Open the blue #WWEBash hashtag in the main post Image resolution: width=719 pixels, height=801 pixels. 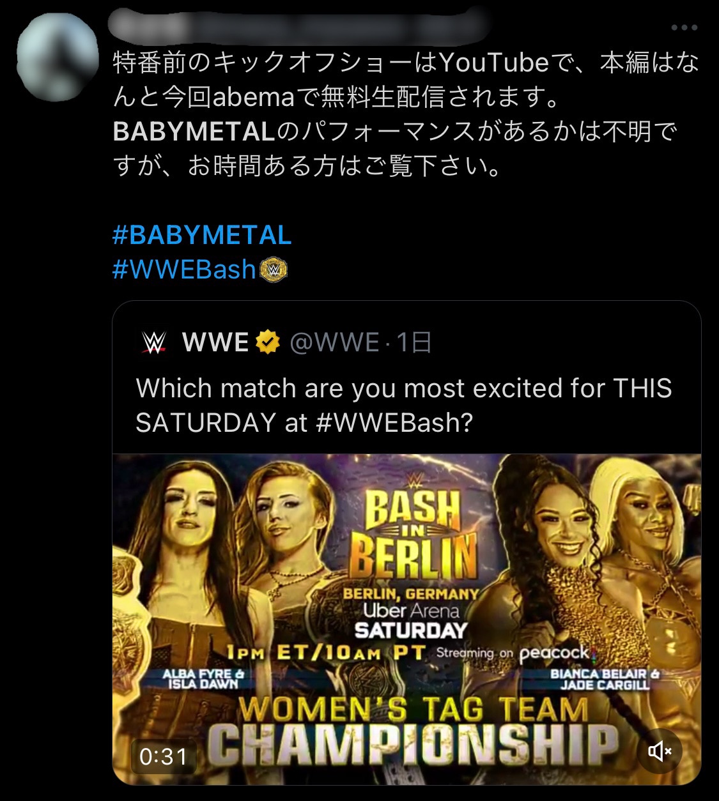tap(184, 270)
